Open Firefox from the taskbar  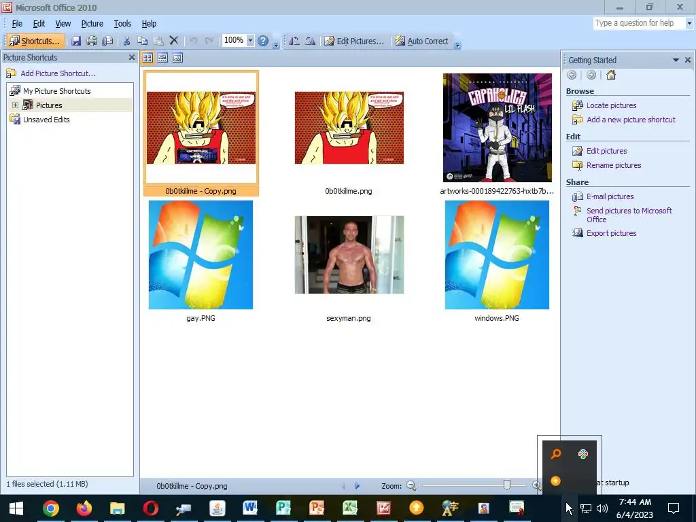pos(84,508)
